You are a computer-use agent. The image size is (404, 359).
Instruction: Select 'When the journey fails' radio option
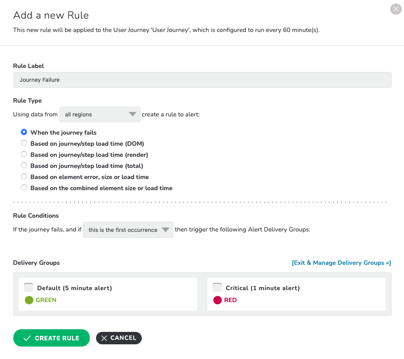[x=24, y=132]
